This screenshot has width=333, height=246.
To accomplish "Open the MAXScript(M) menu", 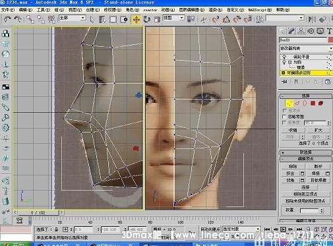I will (260, 10).
